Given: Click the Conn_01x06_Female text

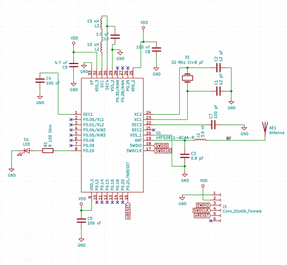Looking at the screenshot, I should [242, 211].
